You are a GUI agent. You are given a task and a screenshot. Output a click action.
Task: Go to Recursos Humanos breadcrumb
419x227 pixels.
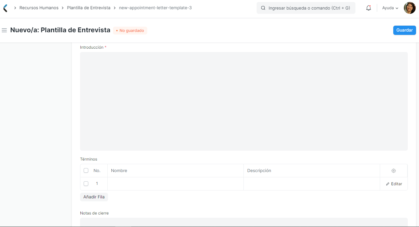tap(39, 8)
